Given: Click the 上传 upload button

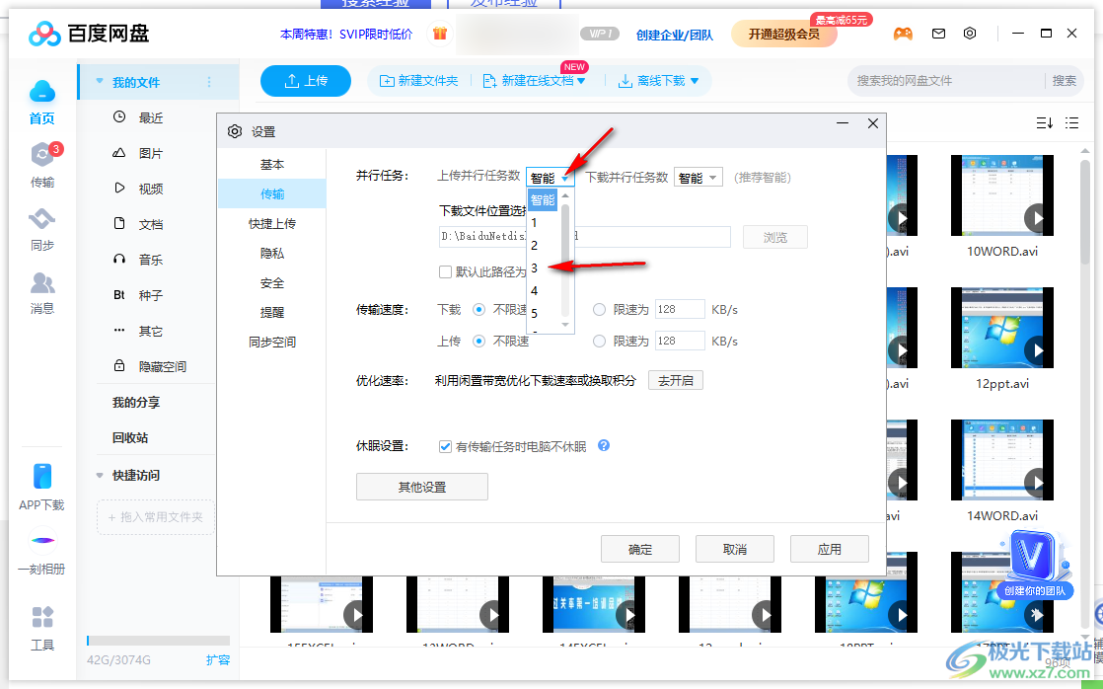Looking at the screenshot, I should coord(305,81).
